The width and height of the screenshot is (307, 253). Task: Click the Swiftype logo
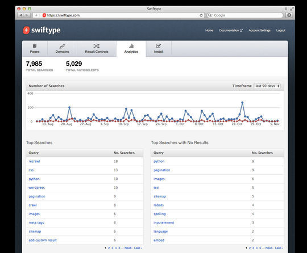click(x=42, y=30)
